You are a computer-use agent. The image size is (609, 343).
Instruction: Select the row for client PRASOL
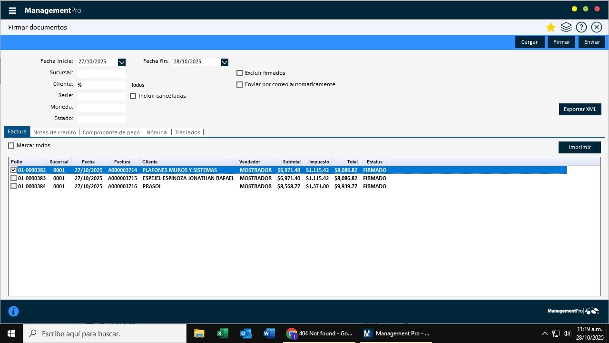tap(152, 186)
